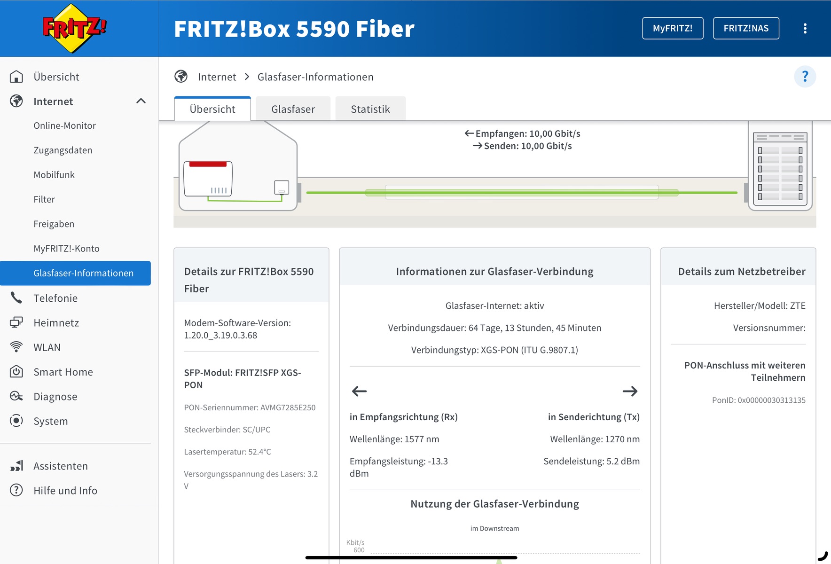
Task: Click the FRITZ! logo
Action: [74, 28]
